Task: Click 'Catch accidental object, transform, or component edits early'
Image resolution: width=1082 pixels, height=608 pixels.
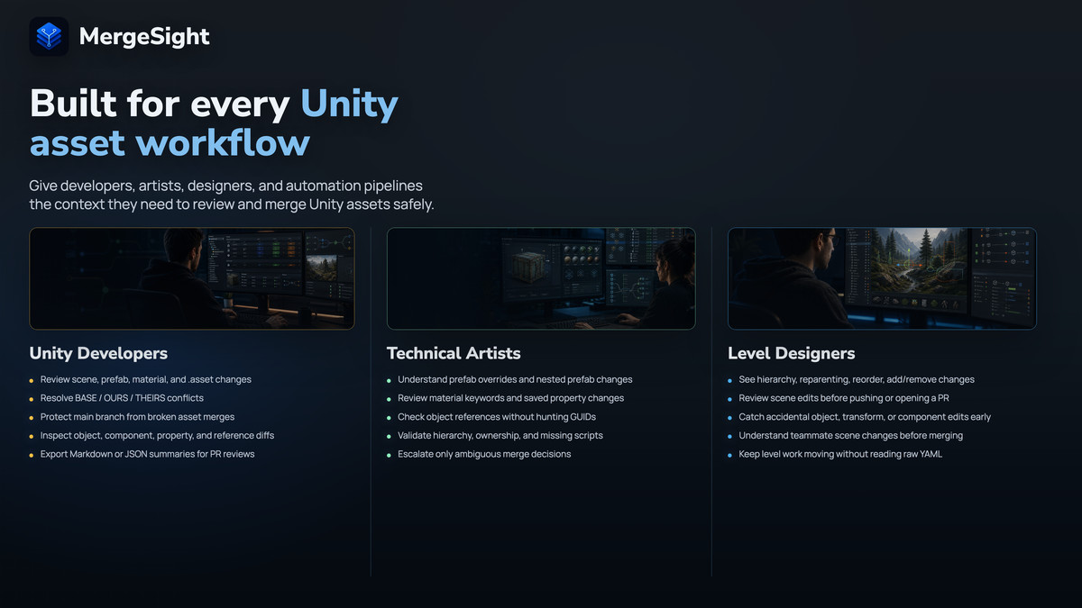Action: tap(867, 417)
